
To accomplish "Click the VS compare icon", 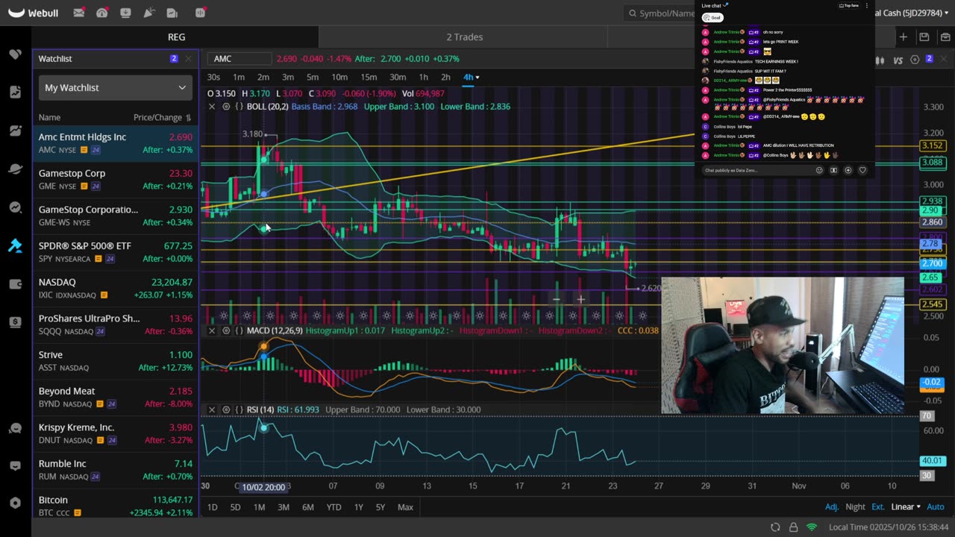I will [x=898, y=60].
